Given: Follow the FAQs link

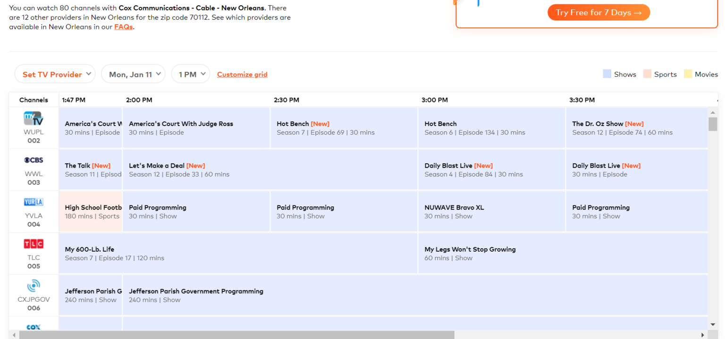Looking at the screenshot, I should (x=123, y=27).
